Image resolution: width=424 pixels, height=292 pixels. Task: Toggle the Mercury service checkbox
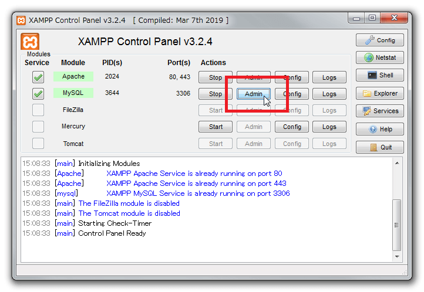coord(38,127)
